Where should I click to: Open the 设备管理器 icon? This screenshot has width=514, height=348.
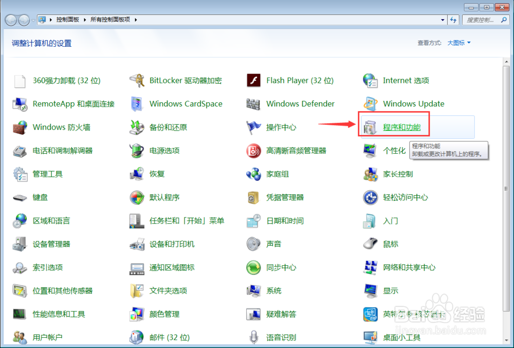(20, 244)
